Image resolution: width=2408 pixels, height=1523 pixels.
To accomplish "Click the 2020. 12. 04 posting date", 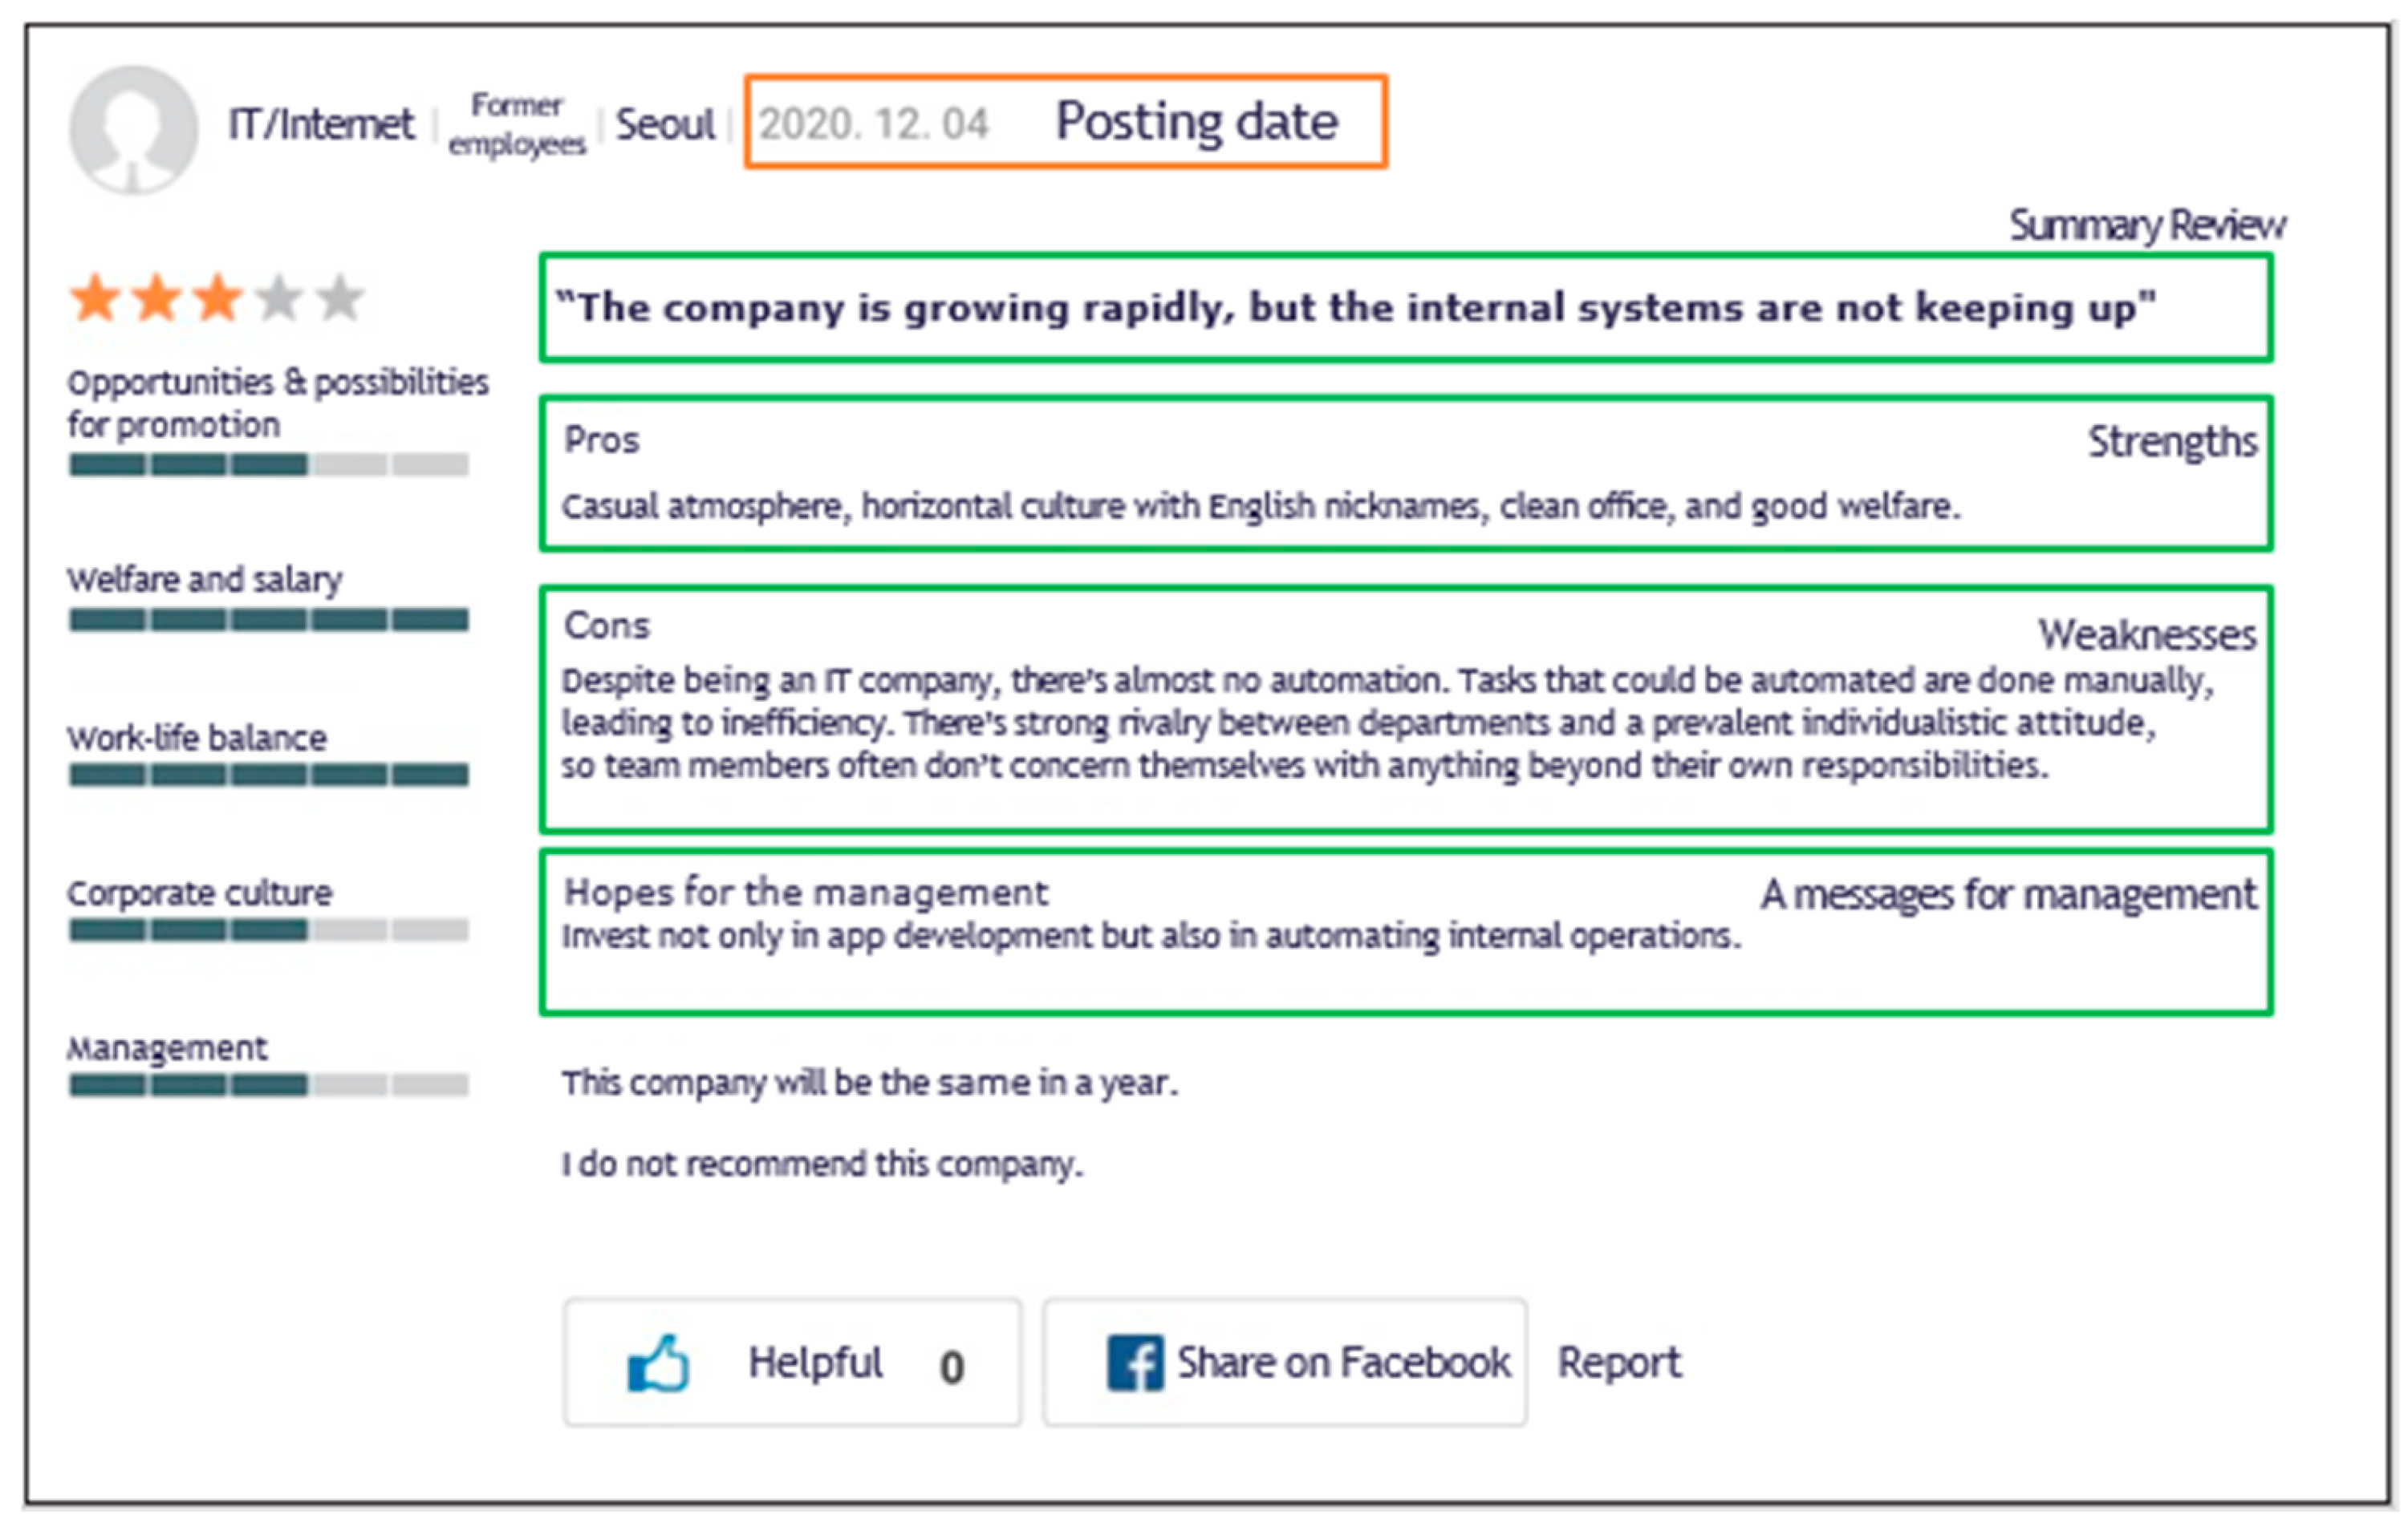I will click(873, 125).
